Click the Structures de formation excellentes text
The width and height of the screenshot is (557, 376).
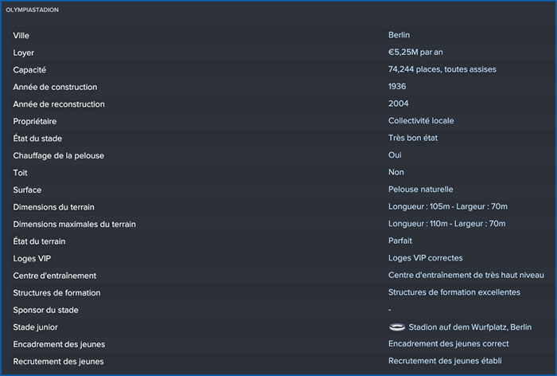pos(454,292)
